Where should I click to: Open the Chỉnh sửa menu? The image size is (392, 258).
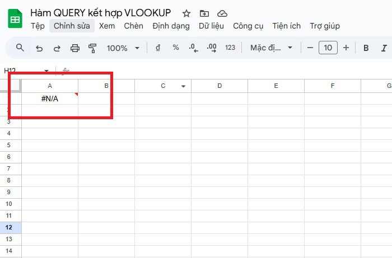pyautogui.click(x=72, y=26)
